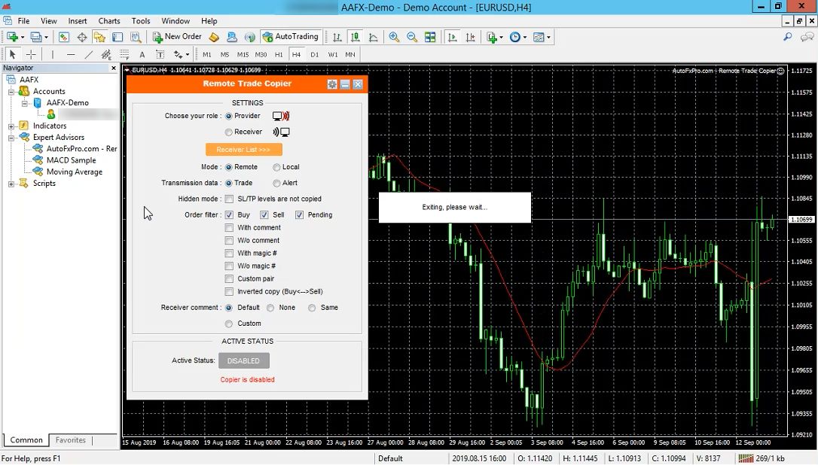Screen dimensions: 818x465
Task: Select the Receiver role radio button
Action: [229, 132]
